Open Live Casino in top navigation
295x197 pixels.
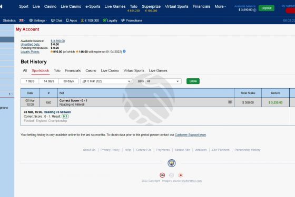click(x=71, y=6)
